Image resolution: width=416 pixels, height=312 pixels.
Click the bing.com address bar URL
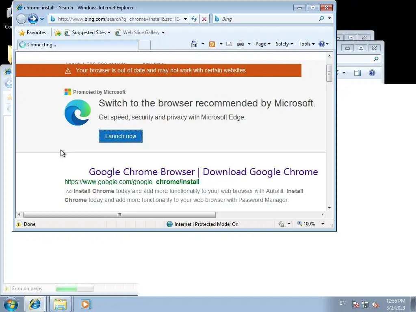pyautogui.click(x=119, y=19)
